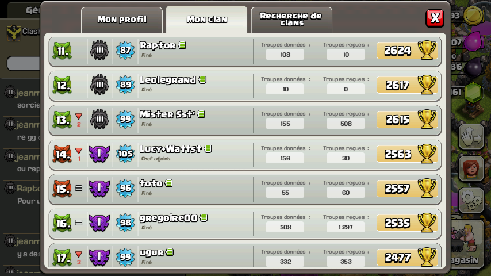Screen dimensions: 491x276
Task: Select the Mister Sst' member row
Action: (245, 120)
